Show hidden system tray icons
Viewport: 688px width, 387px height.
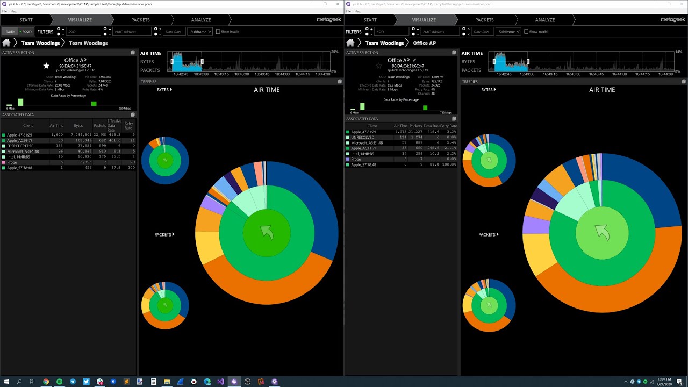pyautogui.click(x=625, y=382)
